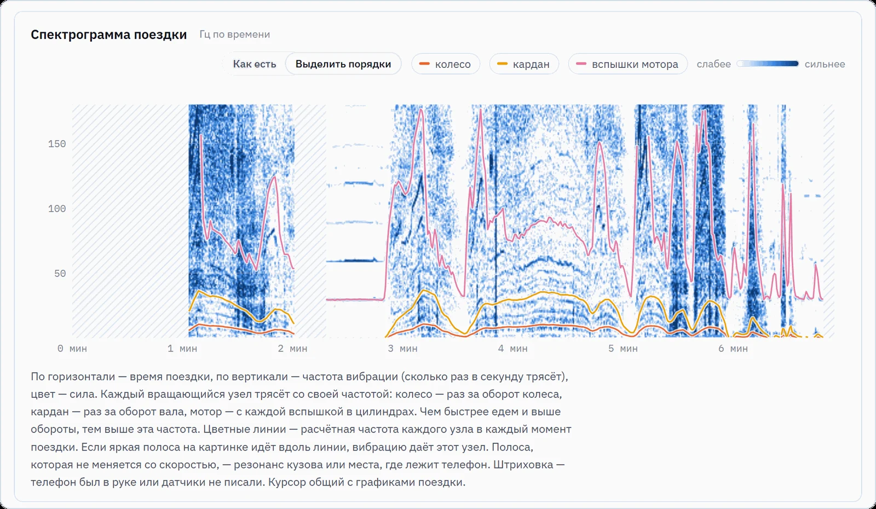
Task: Click the 50 Hz axis label
Action: (60, 274)
